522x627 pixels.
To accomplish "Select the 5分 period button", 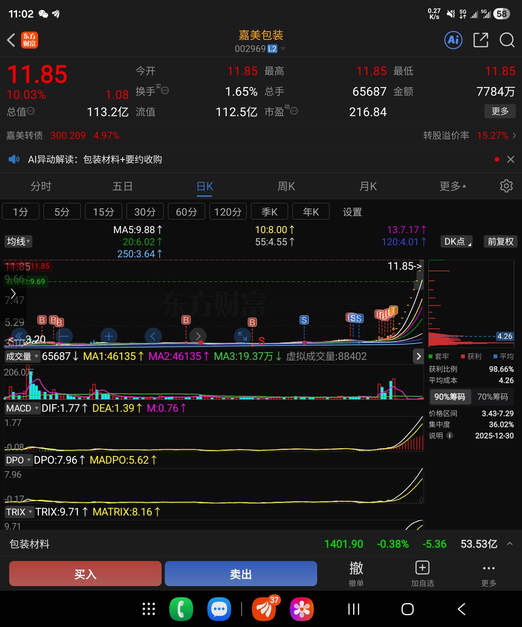I will [62, 211].
